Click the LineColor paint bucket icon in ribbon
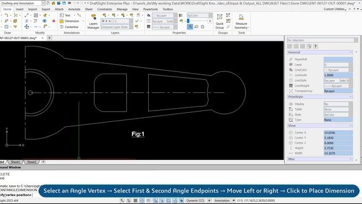This screenshot has width=362, height=204. [149, 15]
